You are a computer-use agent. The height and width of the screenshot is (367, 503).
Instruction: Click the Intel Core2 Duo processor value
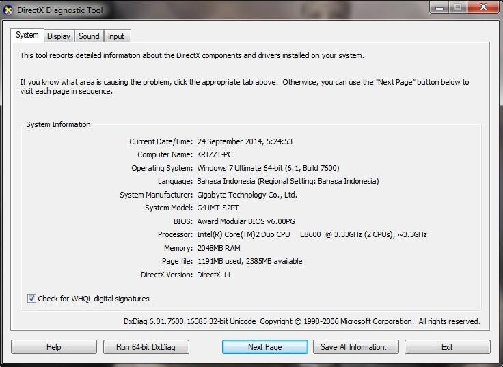coord(312,234)
